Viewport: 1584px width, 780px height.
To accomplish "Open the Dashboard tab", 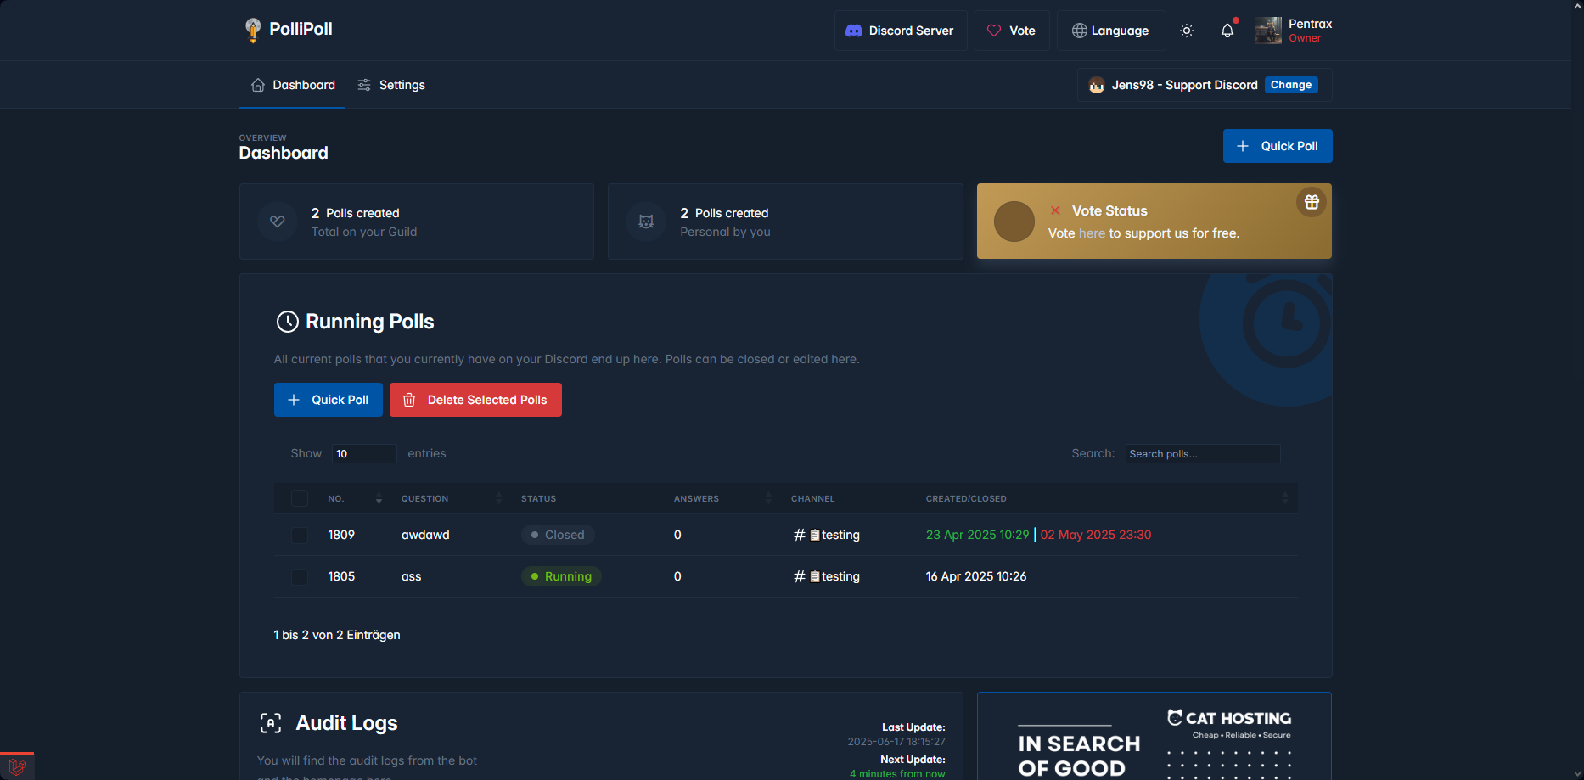I will point(293,85).
